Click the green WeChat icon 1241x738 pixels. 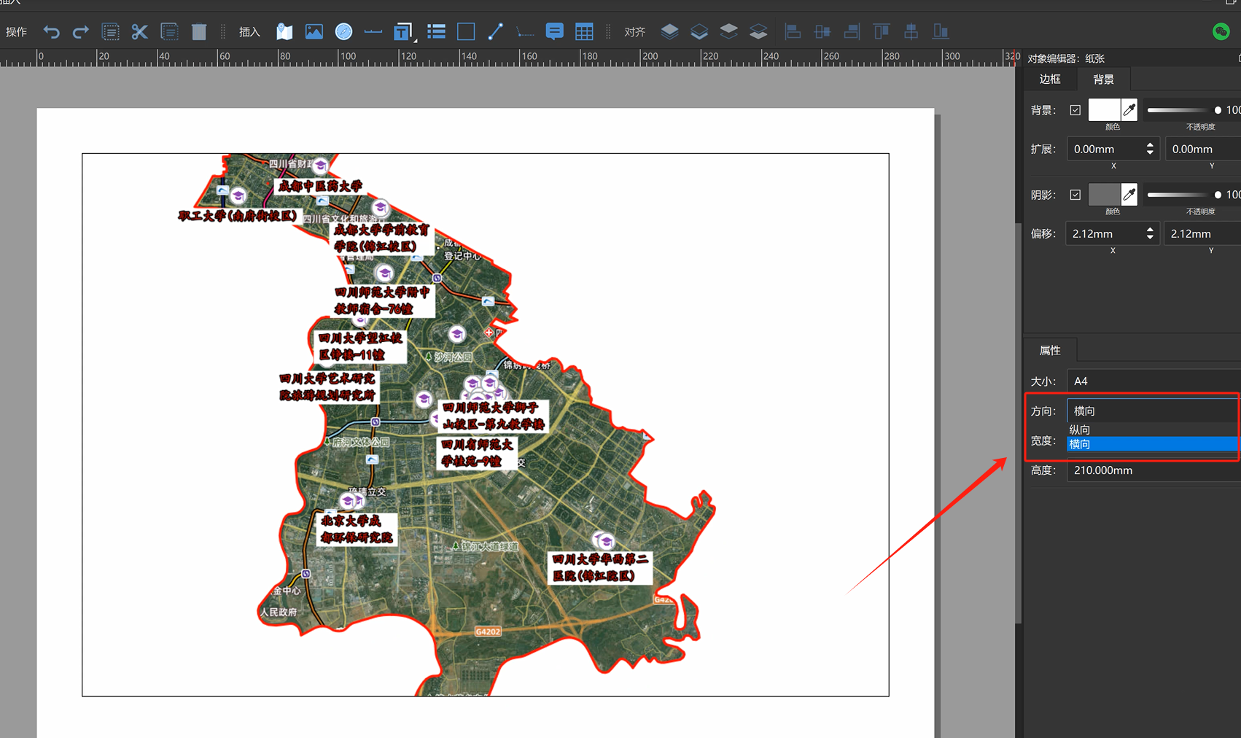[x=1221, y=31]
